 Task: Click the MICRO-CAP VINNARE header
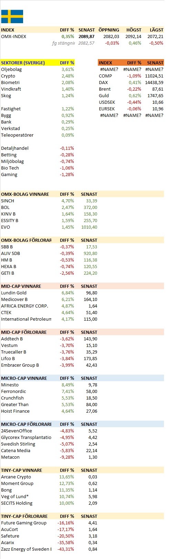click(x=24, y=378)
